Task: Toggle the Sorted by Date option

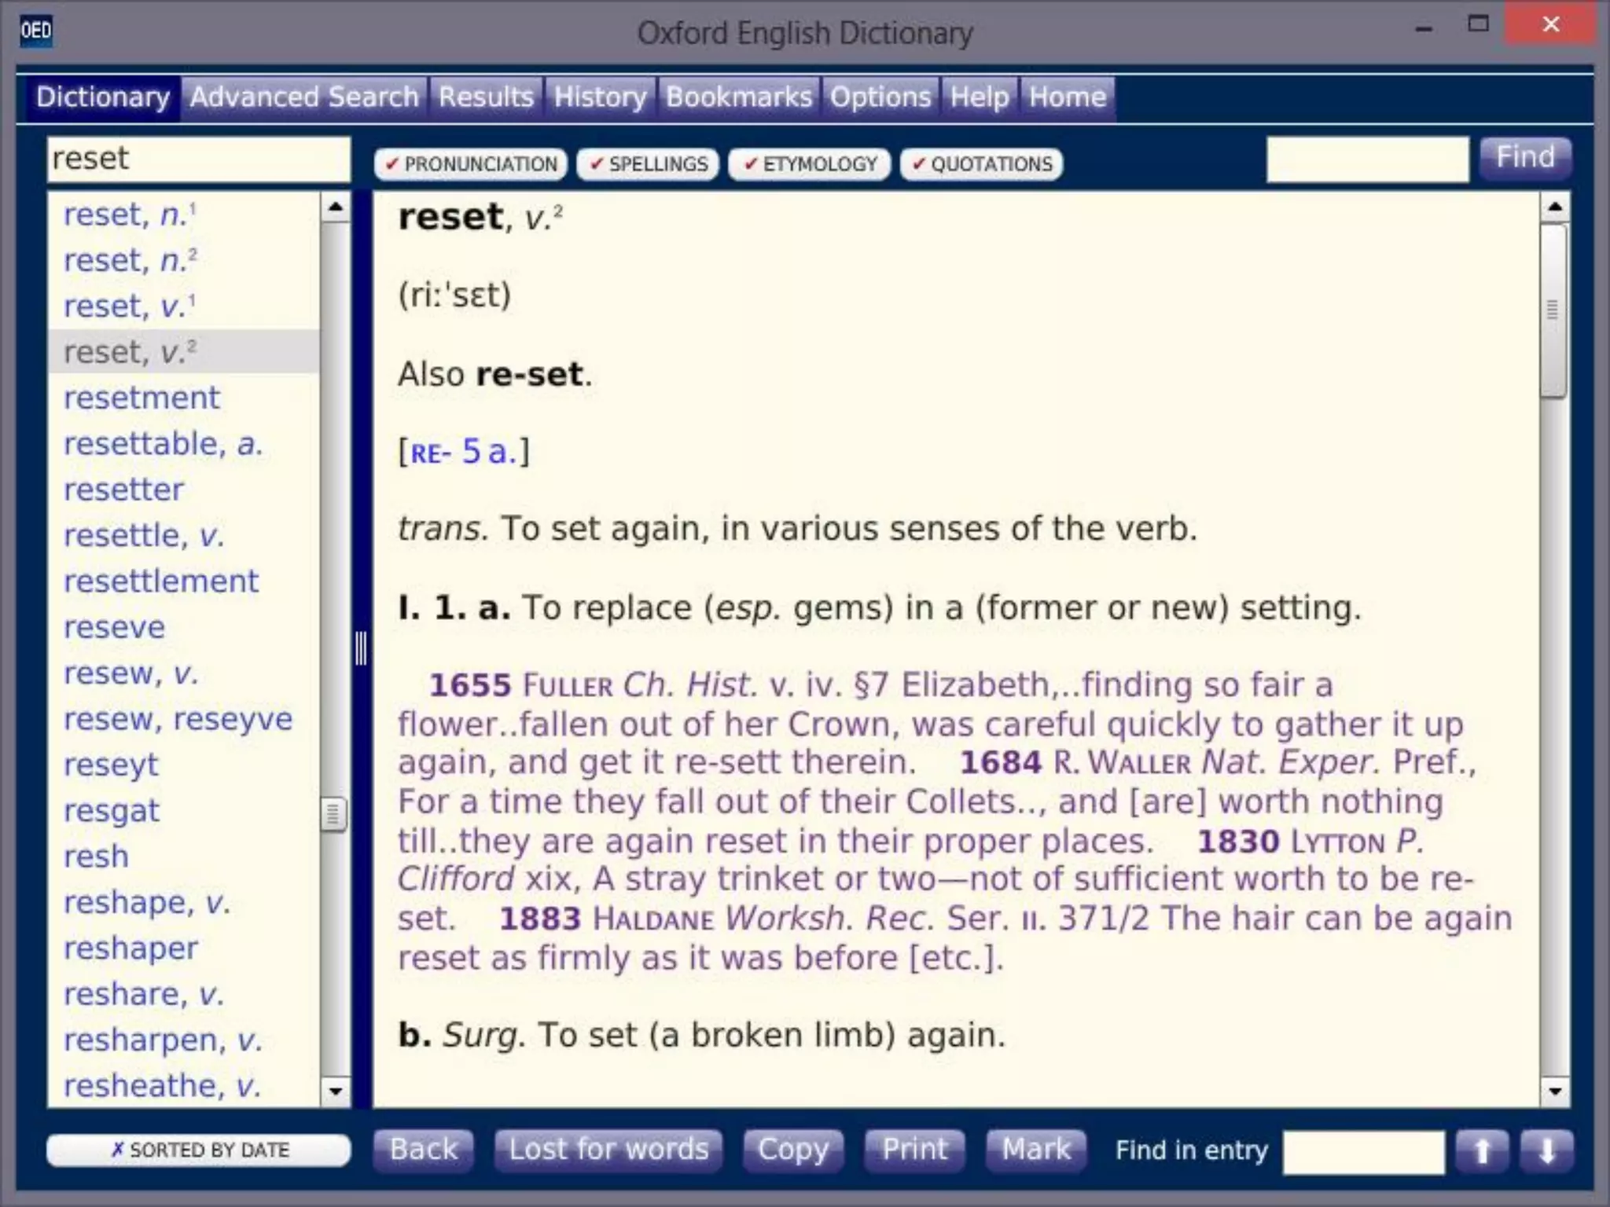Action: (x=199, y=1150)
